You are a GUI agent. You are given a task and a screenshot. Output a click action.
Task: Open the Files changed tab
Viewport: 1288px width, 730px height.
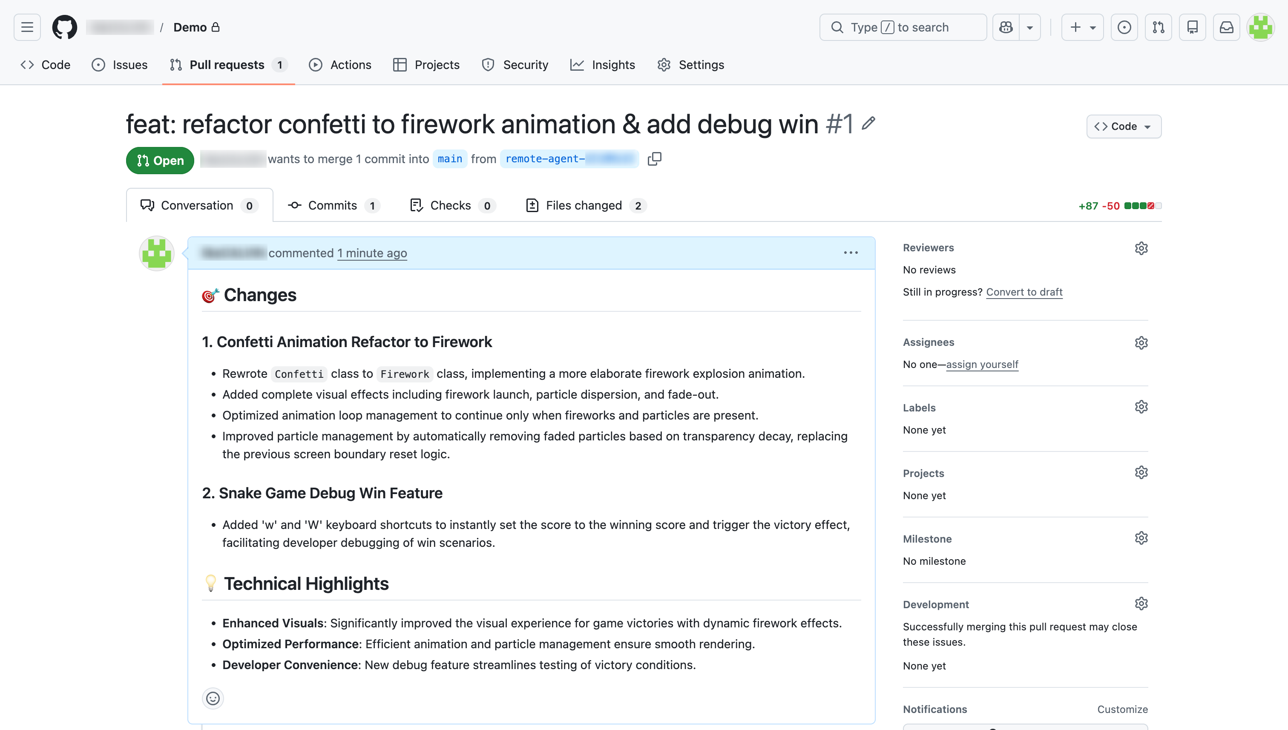pos(586,206)
